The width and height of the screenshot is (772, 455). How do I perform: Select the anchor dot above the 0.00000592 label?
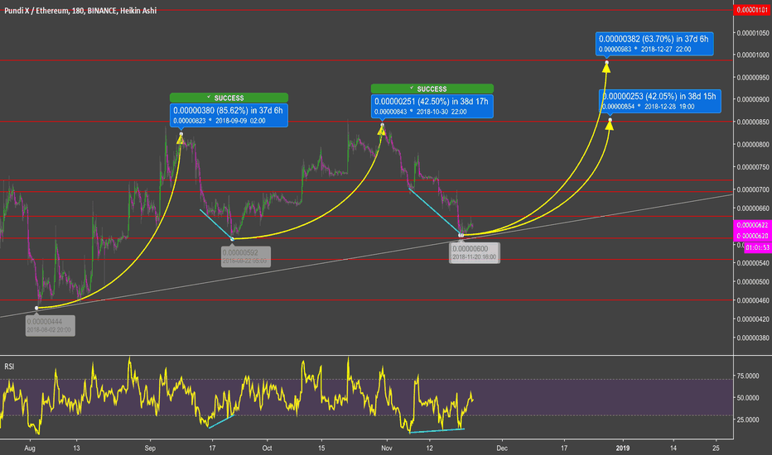(x=233, y=239)
